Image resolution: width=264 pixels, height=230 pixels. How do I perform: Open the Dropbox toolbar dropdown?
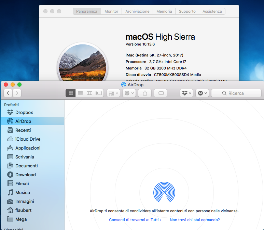click(186, 93)
